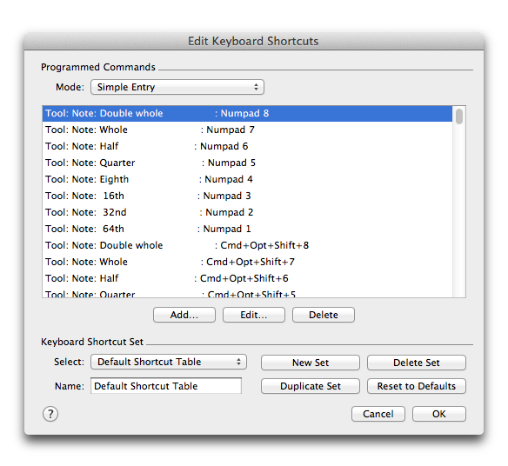Click Reset to Defaults

tap(417, 386)
